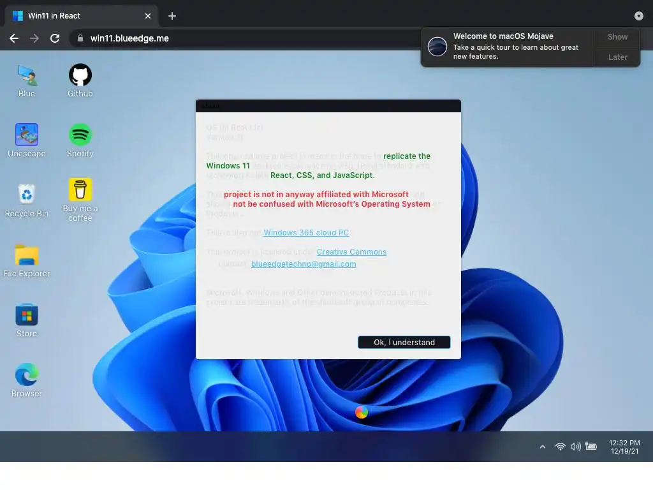Close the Win11 in React tab

148,16
